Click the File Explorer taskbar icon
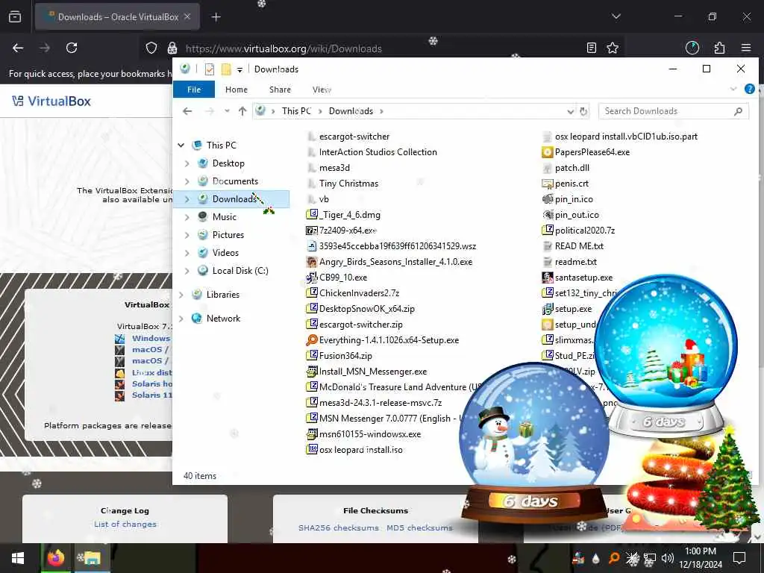 (x=91, y=558)
